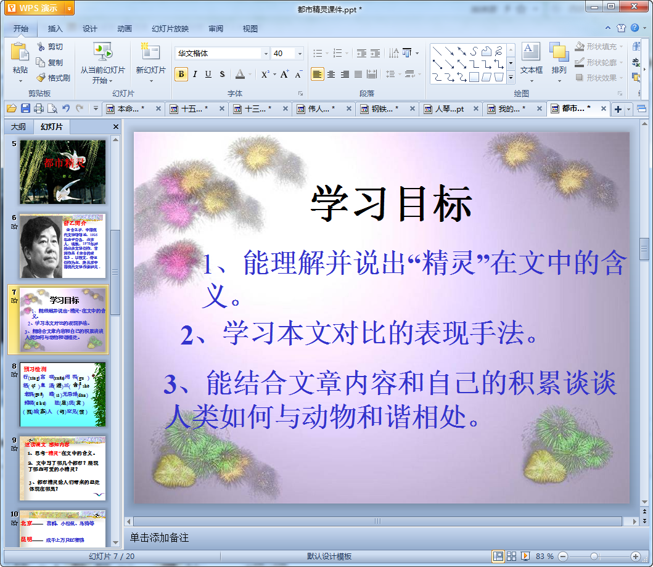Open WPS 演示 application menu arrow

click(x=69, y=8)
